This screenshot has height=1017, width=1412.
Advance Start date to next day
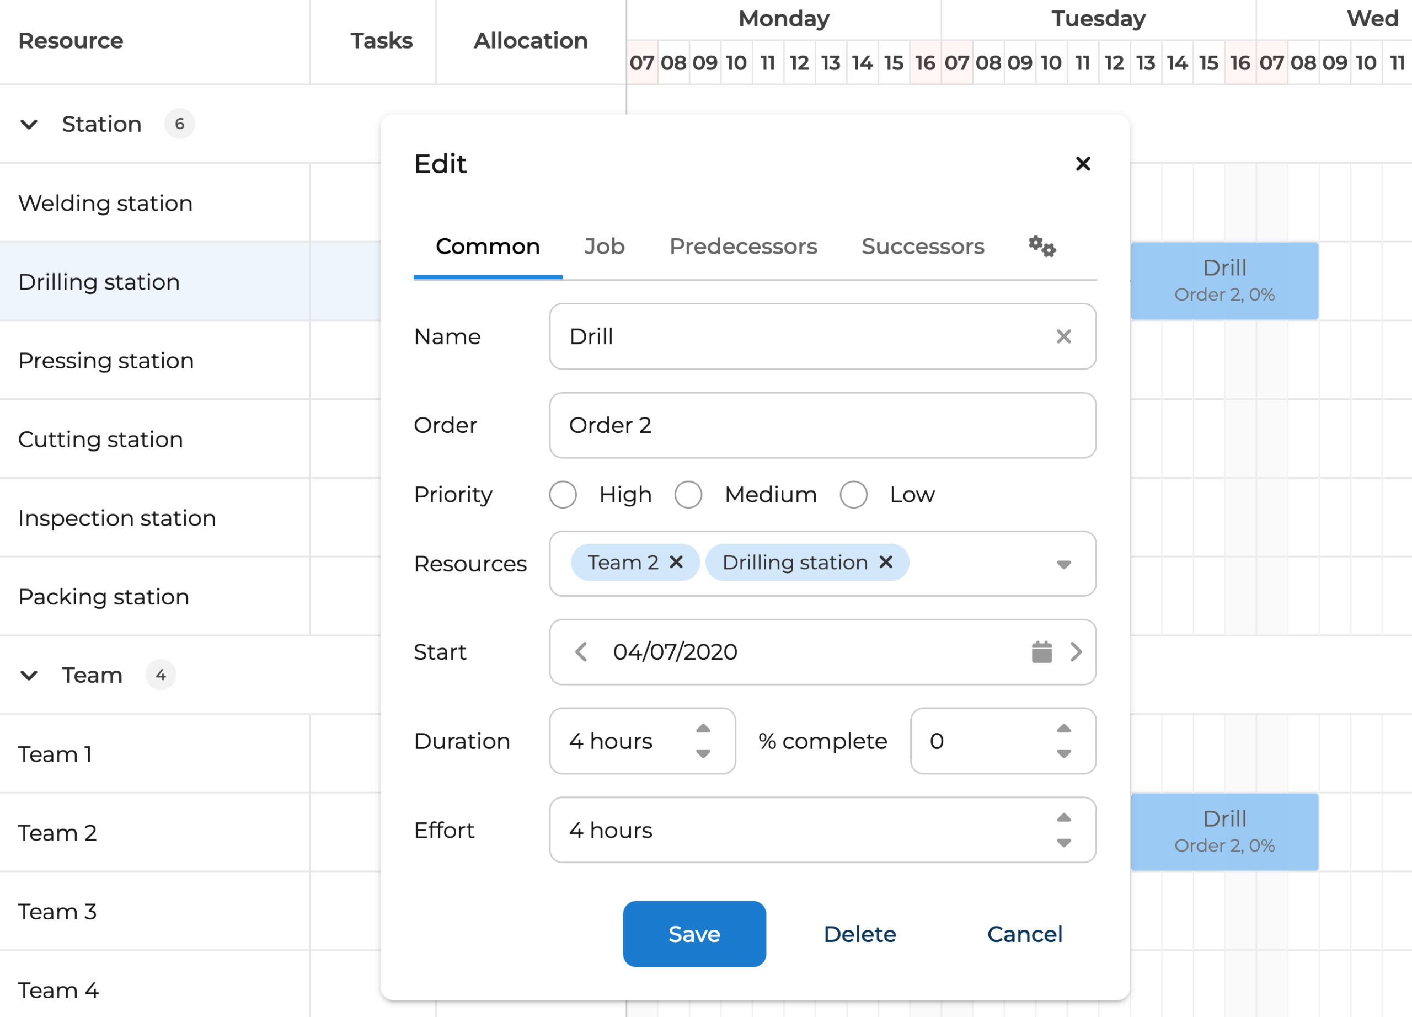[1076, 652]
